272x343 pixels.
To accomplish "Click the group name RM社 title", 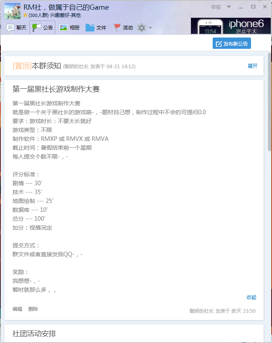I will 66,7.
